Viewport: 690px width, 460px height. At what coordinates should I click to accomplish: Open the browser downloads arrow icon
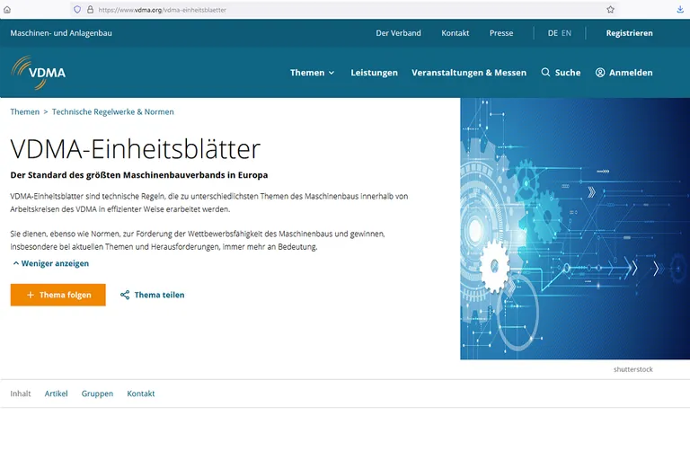(679, 9)
